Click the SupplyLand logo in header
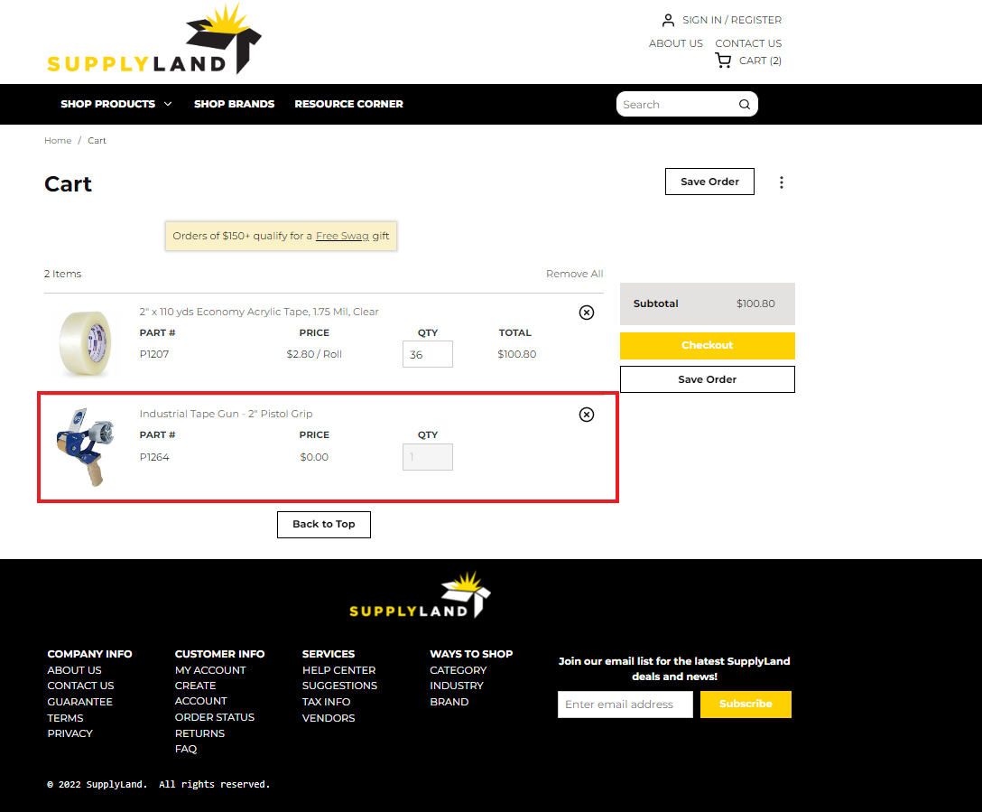Screen dimensions: 982x812 pos(153,42)
